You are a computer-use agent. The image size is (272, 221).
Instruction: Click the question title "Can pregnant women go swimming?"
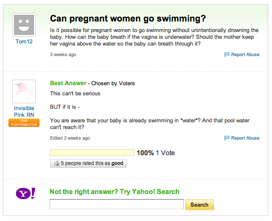pyautogui.click(x=128, y=19)
